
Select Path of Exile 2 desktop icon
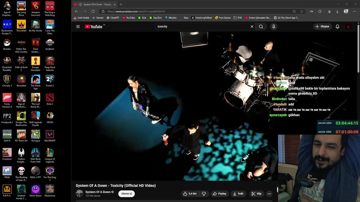pyautogui.click(x=21, y=64)
